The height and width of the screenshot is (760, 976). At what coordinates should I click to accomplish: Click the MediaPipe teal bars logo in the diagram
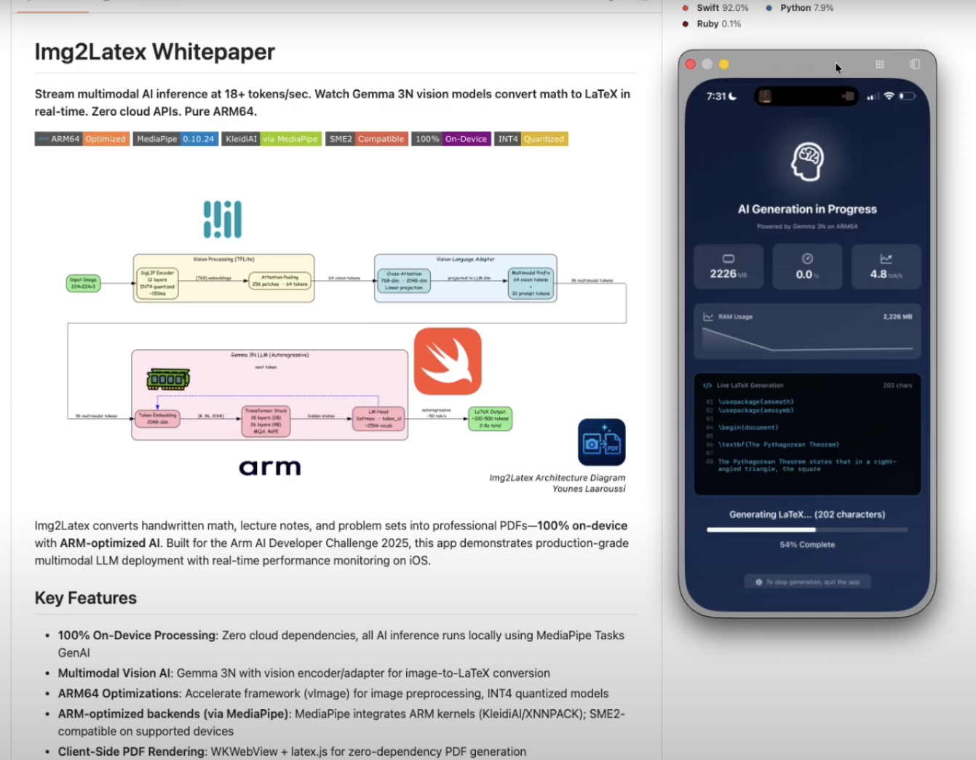point(223,219)
